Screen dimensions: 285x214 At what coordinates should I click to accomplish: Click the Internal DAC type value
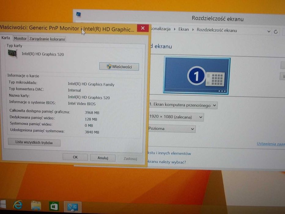(74, 90)
